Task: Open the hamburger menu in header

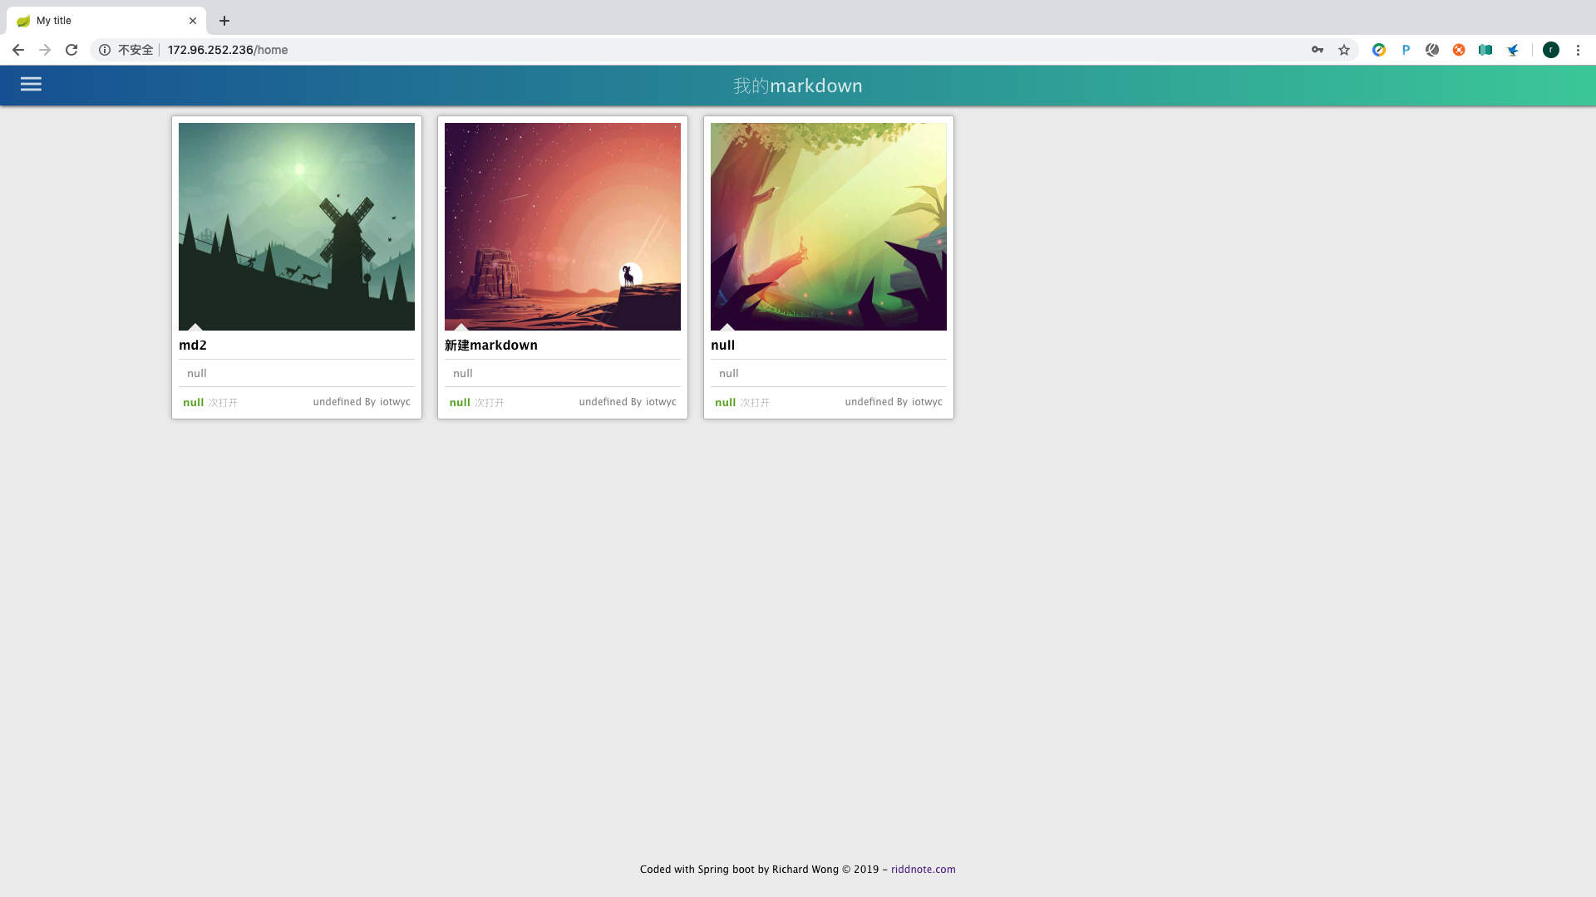Action: click(31, 84)
